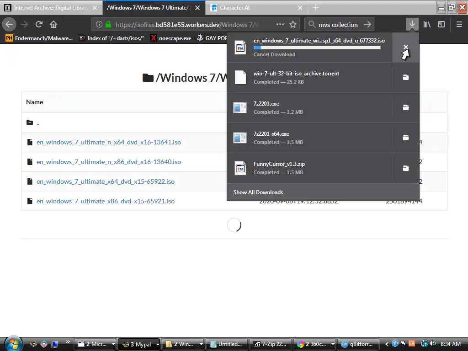
Task: Open the '2 360c...' taskbar group
Action: point(314,344)
